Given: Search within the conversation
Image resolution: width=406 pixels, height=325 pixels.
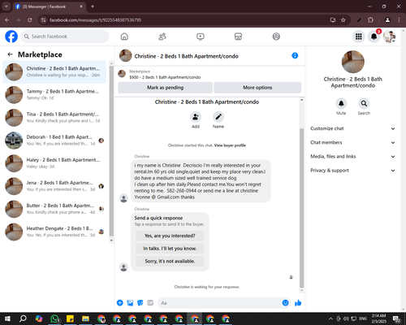Looking at the screenshot, I should 364,103.
